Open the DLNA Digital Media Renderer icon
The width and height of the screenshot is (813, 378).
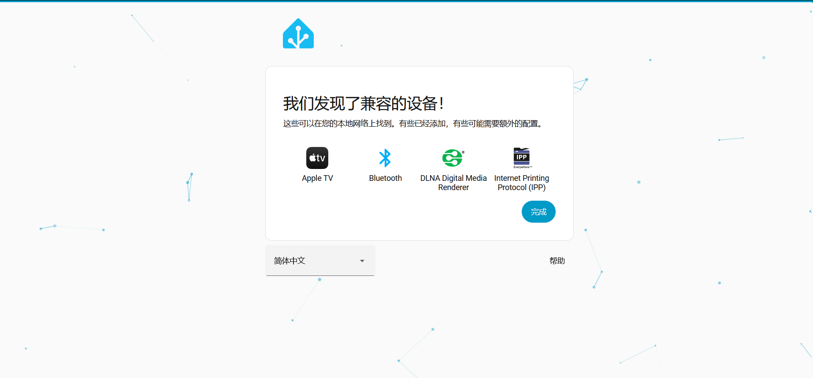click(x=453, y=158)
